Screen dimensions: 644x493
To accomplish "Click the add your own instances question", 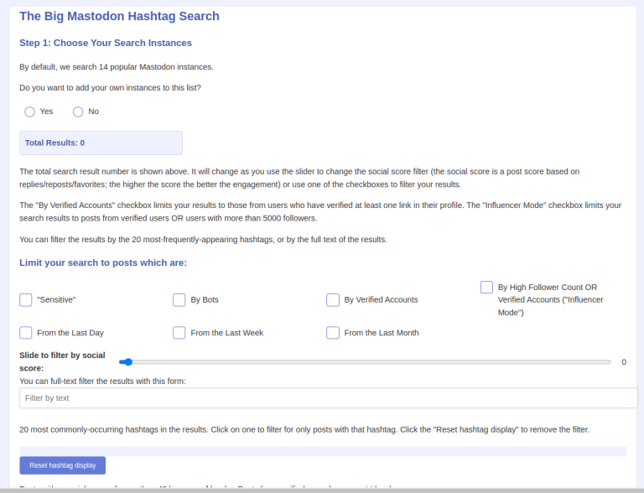I will pos(110,88).
